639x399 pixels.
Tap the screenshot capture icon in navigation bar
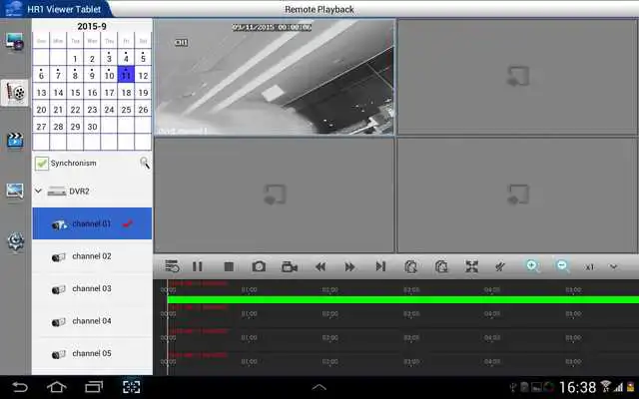tap(131, 387)
